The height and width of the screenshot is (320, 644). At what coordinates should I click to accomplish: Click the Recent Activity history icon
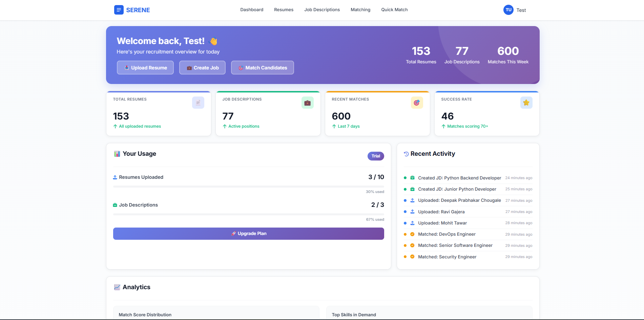click(406, 154)
